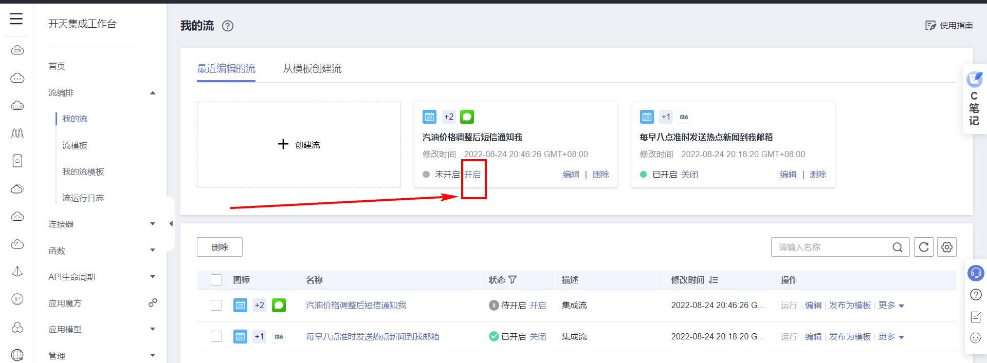Select 我的流模板 in the sidebar
Viewport: 987px width, 363px height.
coord(83,171)
